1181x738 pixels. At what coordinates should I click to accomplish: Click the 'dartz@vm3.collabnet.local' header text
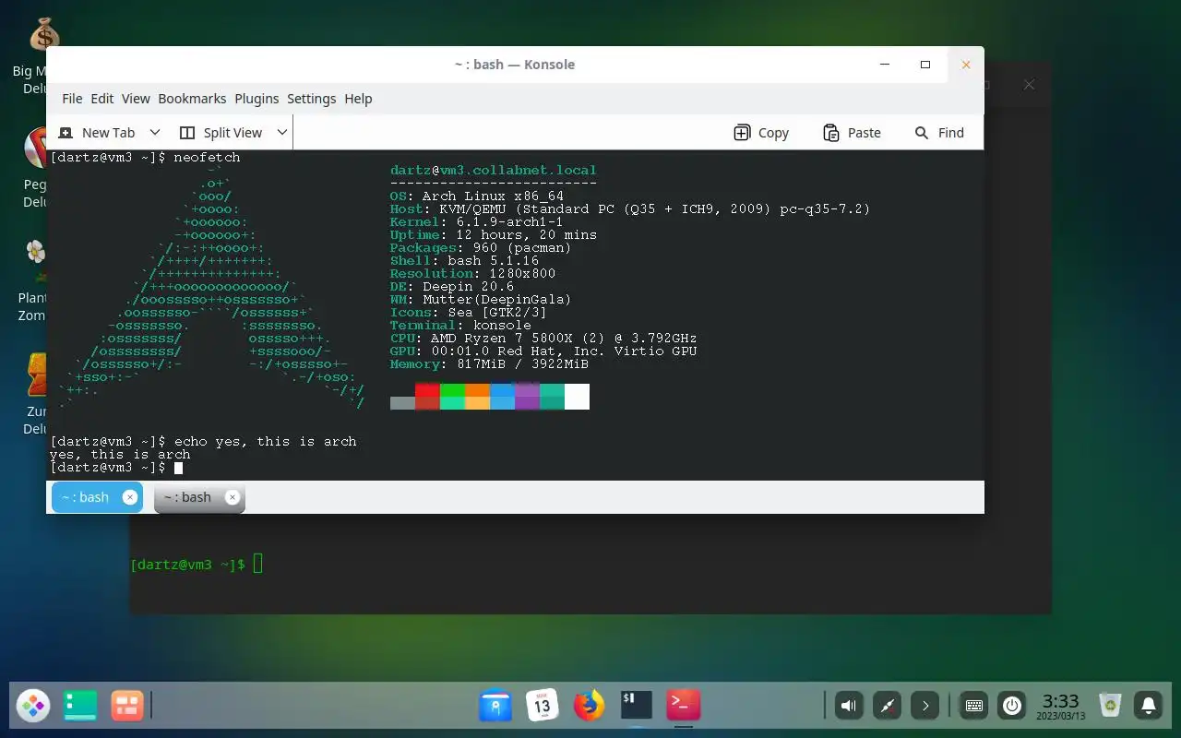point(494,171)
